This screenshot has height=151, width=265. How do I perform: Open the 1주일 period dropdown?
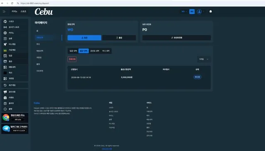[x=204, y=59]
